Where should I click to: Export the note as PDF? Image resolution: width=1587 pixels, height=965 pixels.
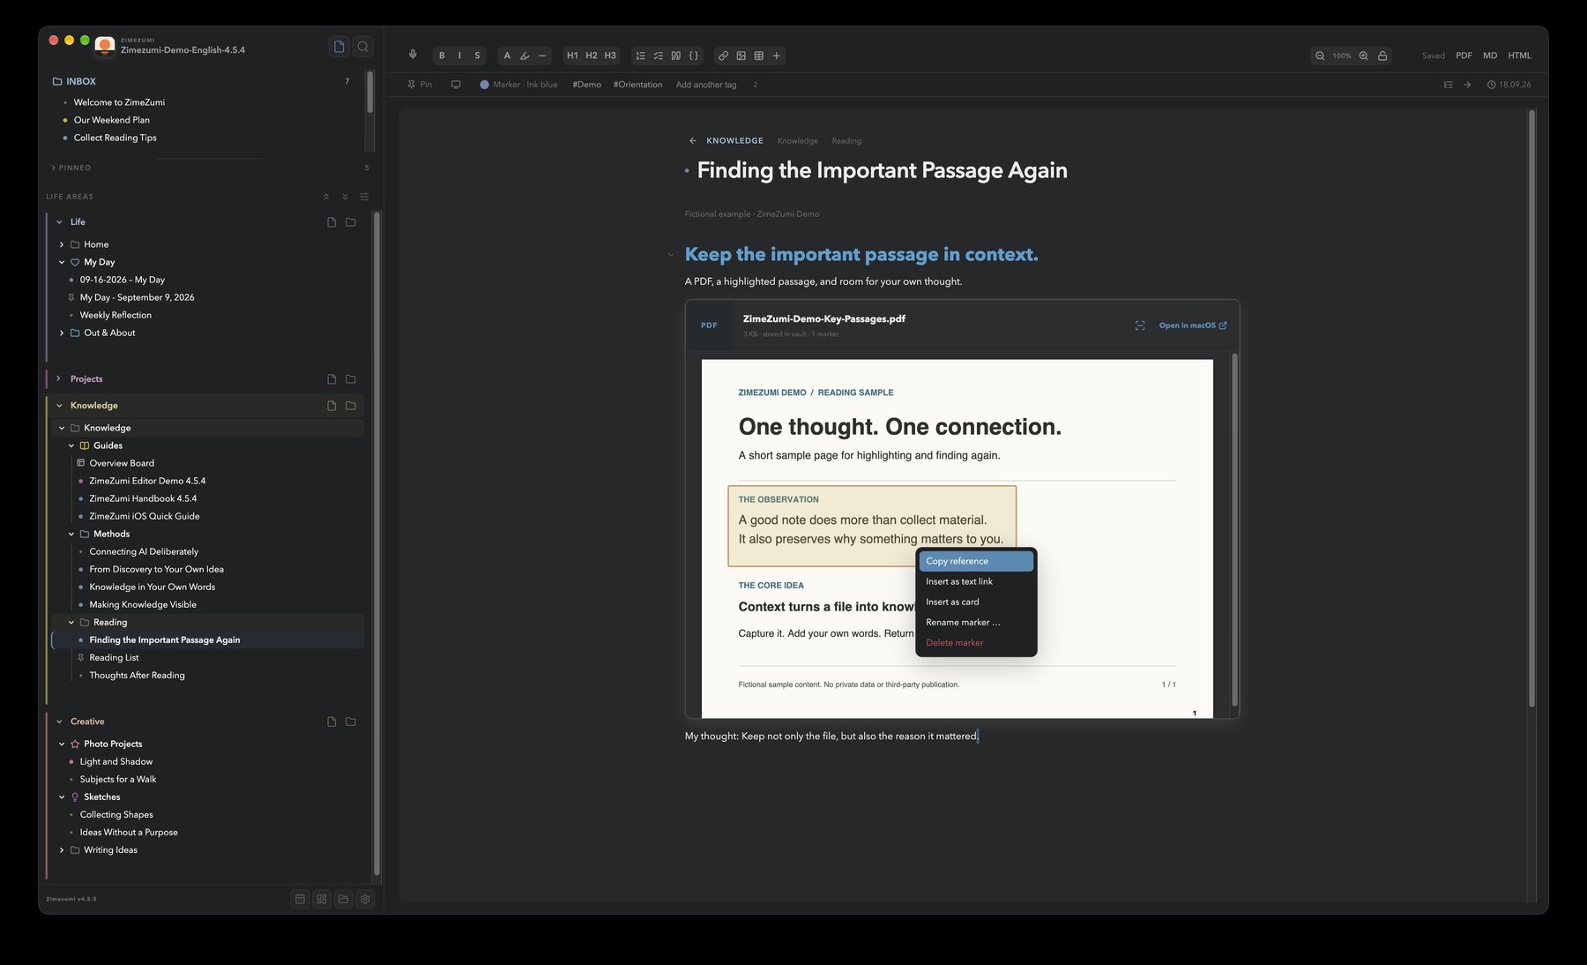(x=1464, y=56)
